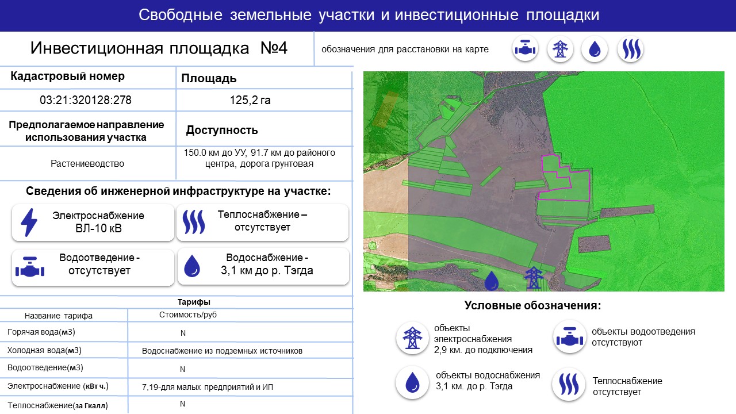The image size is (736, 414).
Task: Click the Условные обозначения heading
Action: click(532, 306)
